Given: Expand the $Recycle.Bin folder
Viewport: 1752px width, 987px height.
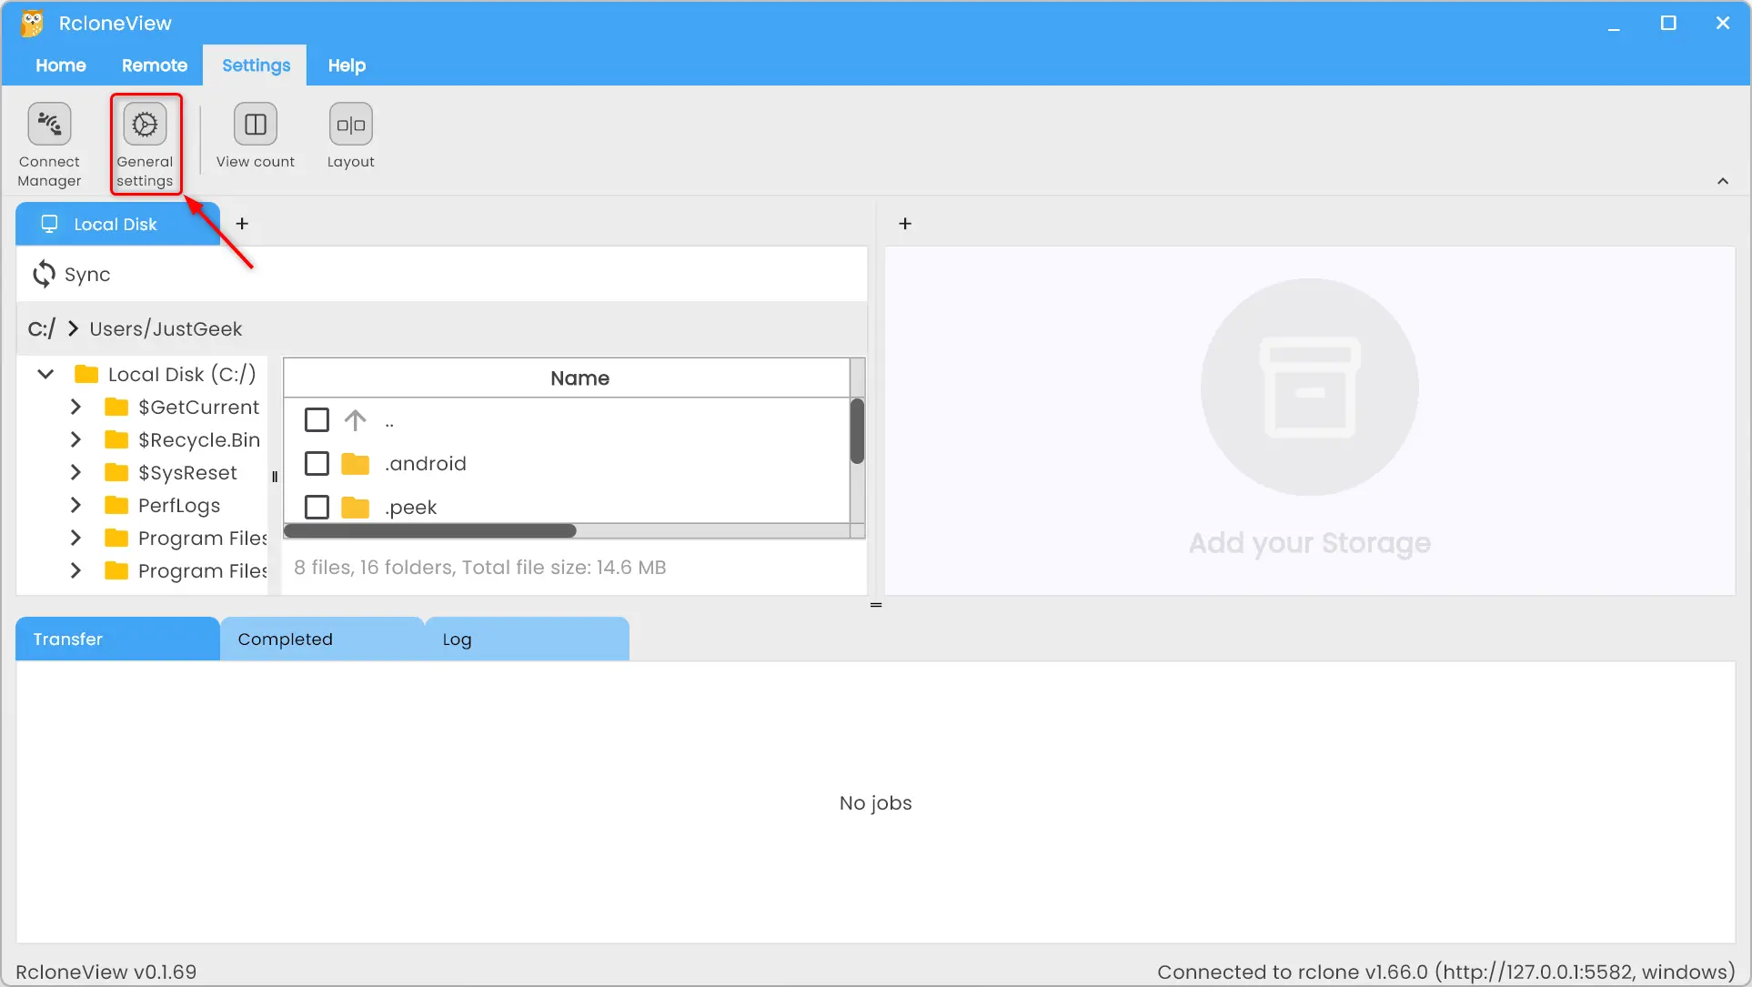Looking at the screenshot, I should pos(76,439).
